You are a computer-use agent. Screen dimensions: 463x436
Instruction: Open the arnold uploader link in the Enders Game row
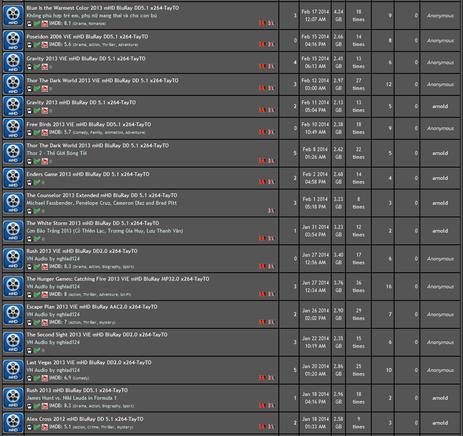click(x=440, y=178)
